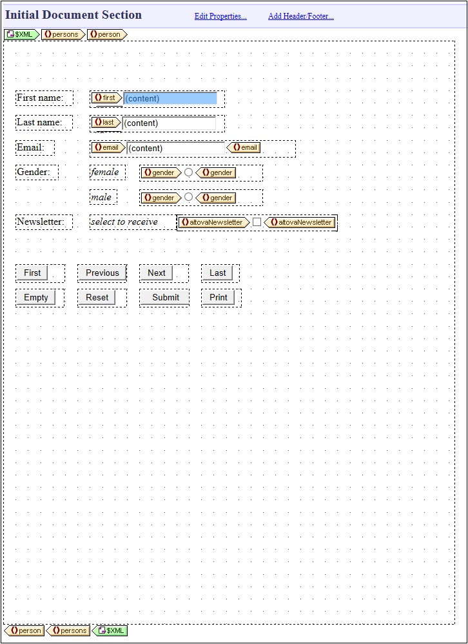Screen dimensions: 468x644
Task: Select the male gender radio button
Action: [188, 197]
